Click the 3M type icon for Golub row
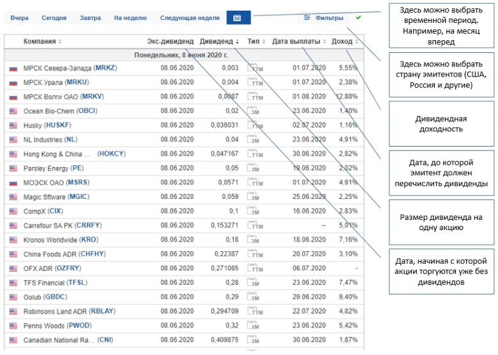The height and width of the screenshot is (355, 498). 255,298
